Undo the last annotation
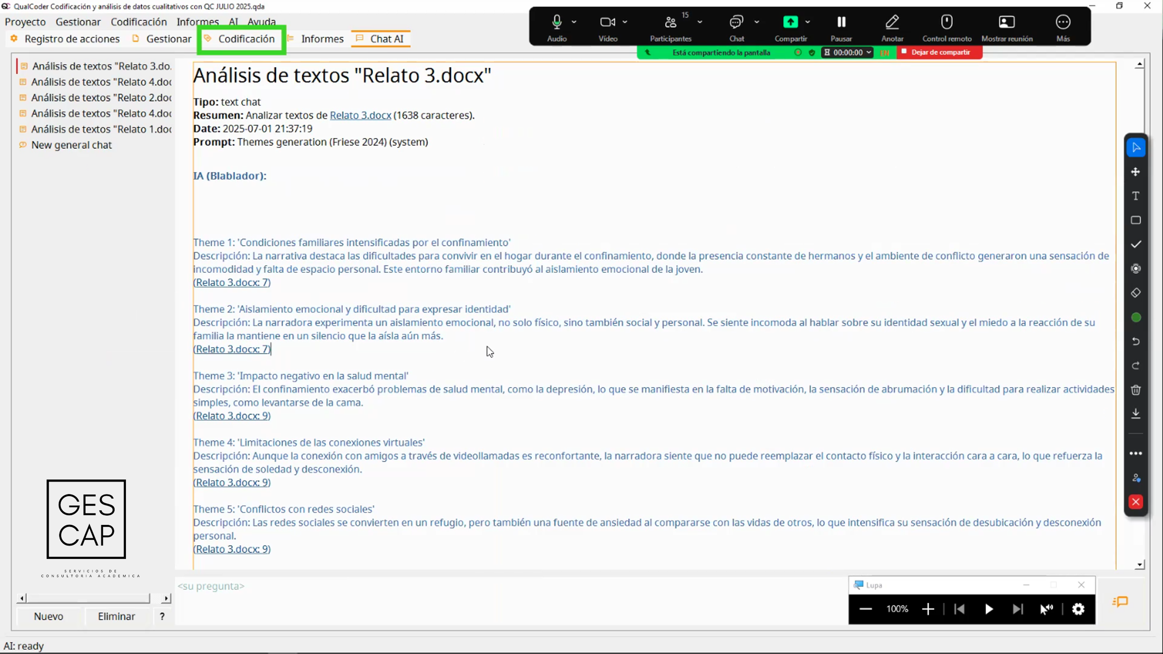Image resolution: width=1163 pixels, height=654 pixels. (1136, 341)
